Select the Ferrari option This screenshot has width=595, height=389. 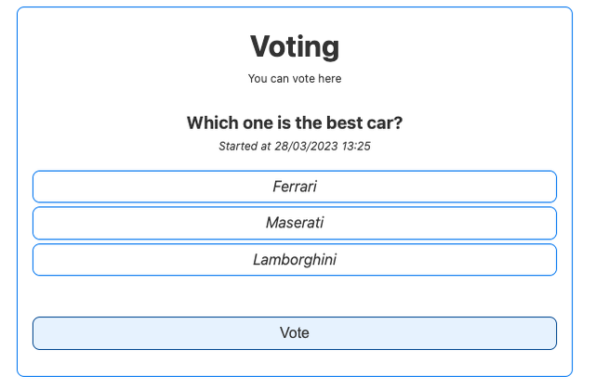tap(295, 187)
